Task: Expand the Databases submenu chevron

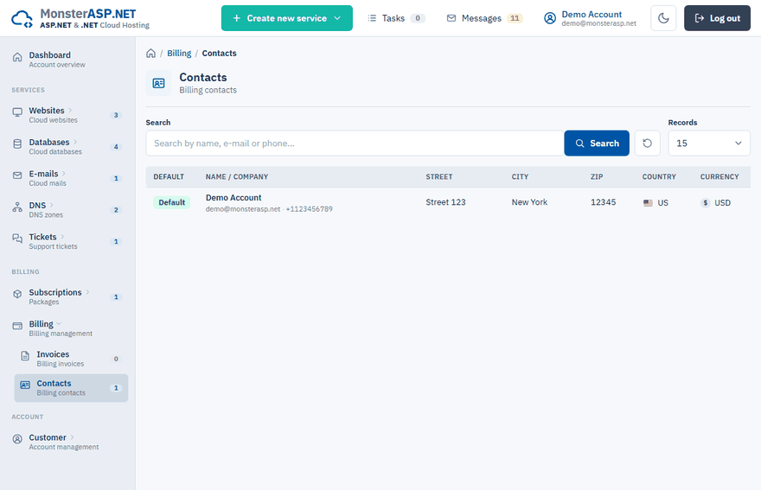Action: coord(75,142)
